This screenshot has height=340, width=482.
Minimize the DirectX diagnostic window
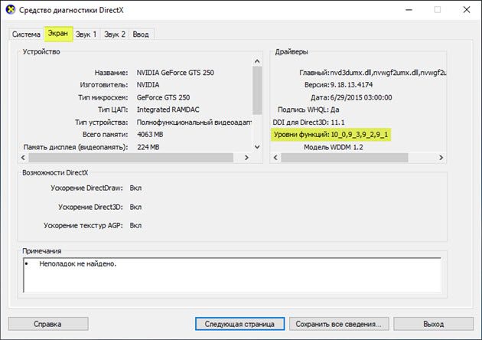click(x=409, y=10)
